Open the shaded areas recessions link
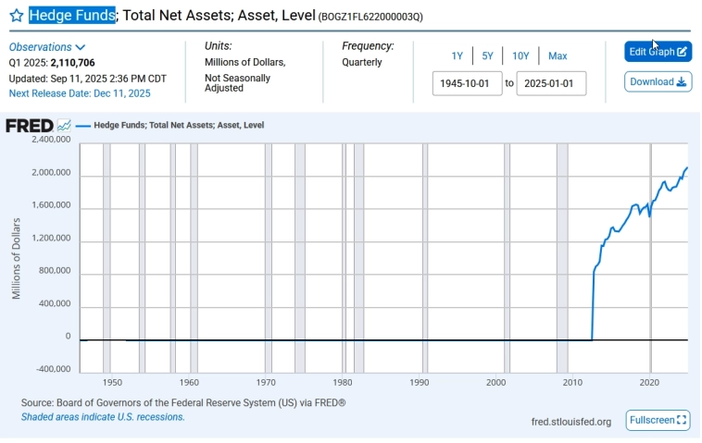This screenshot has width=702, height=443. tap(103, 417)
